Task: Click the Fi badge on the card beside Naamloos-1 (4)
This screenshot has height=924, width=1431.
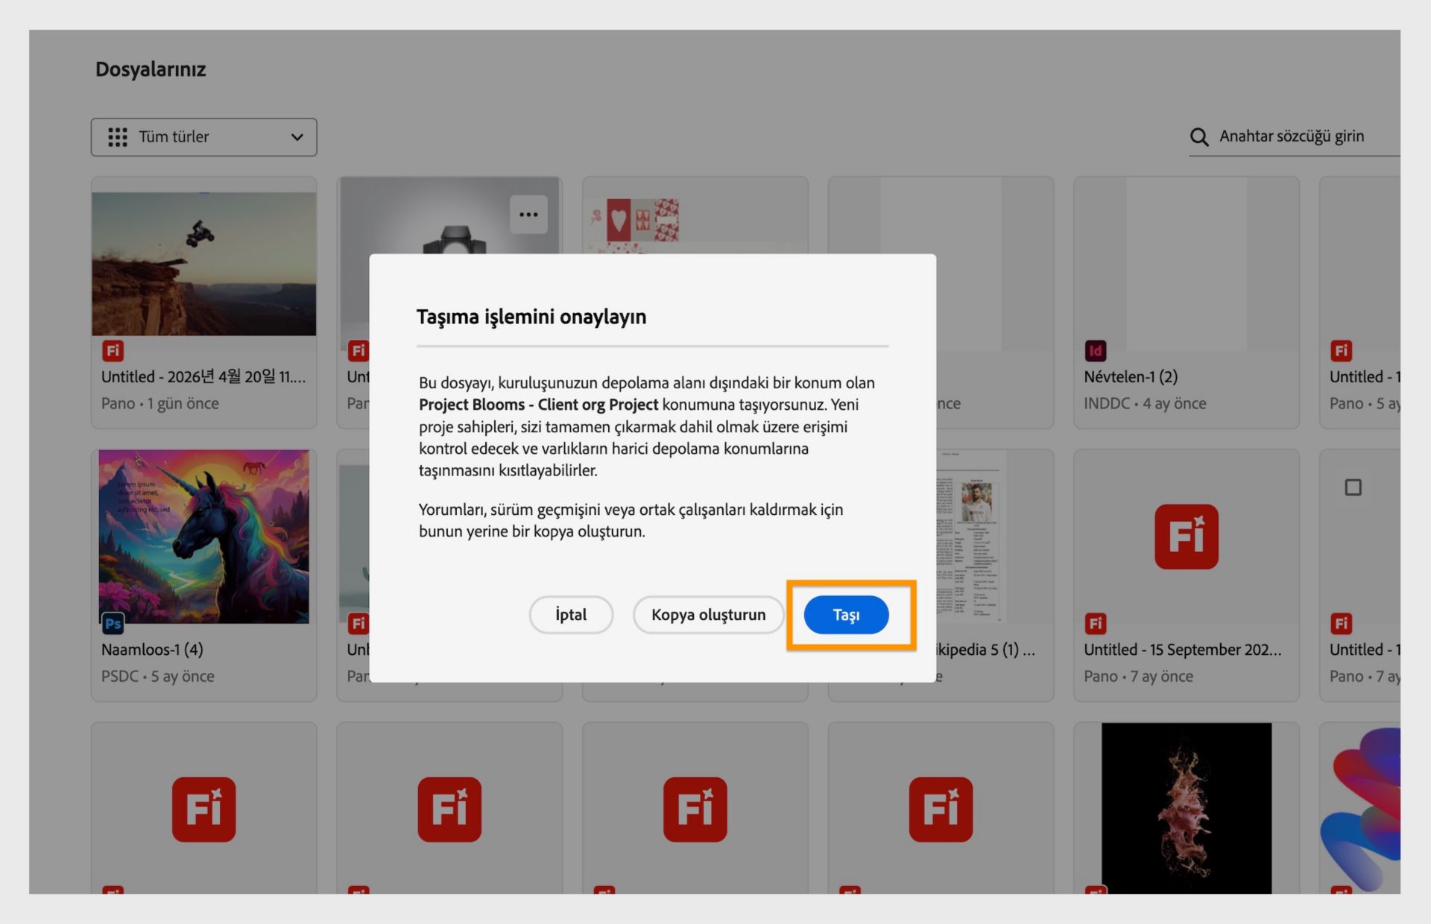Action: coord(358,623)
